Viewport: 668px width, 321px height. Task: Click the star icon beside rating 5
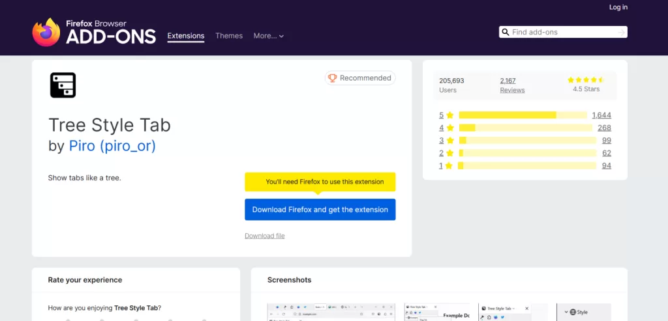click(x=449, y=115)
